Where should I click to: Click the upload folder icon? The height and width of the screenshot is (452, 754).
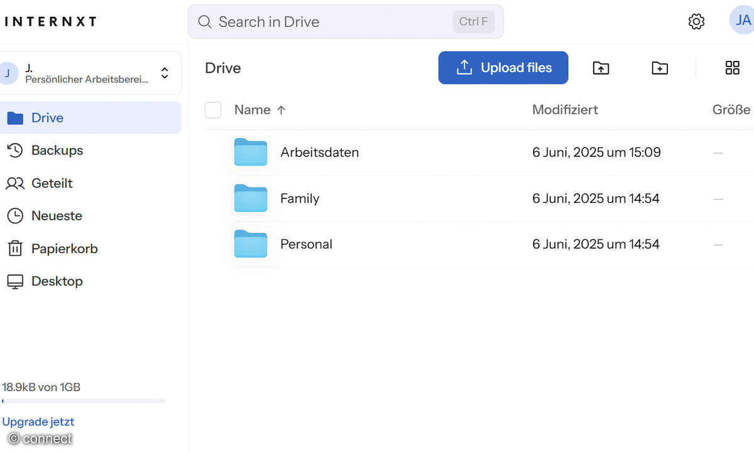click(601, 68)
